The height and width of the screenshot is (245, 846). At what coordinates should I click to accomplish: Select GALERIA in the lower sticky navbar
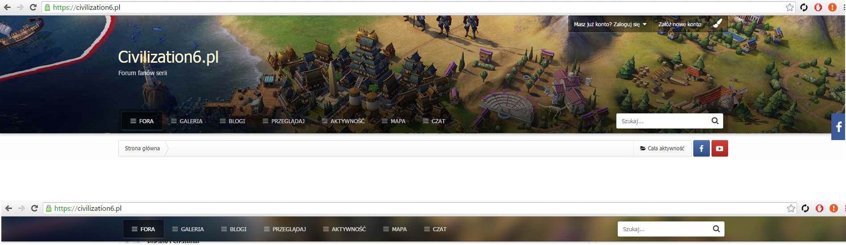(x=188, y=229)
